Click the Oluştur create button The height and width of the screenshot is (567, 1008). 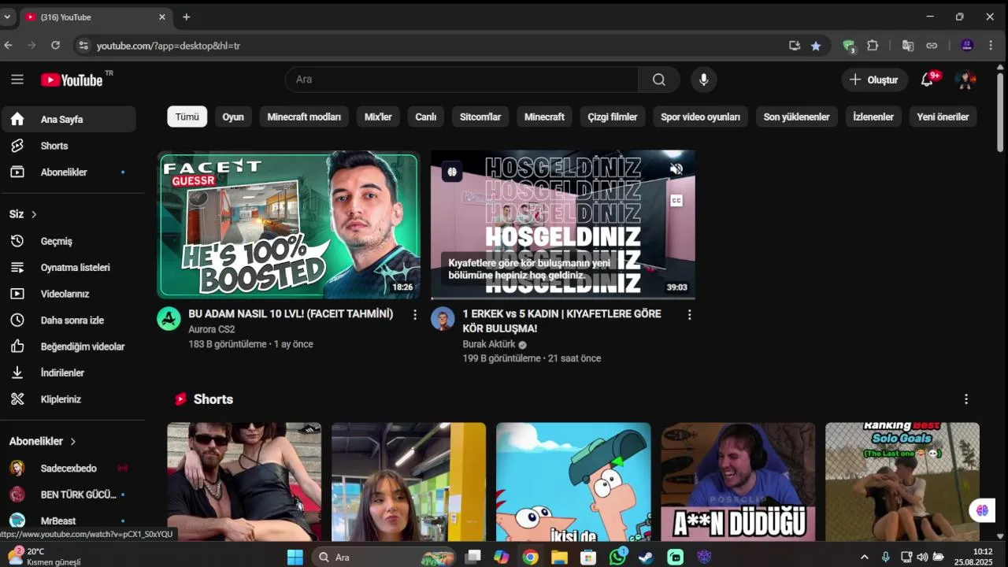(x=873, y=80)
